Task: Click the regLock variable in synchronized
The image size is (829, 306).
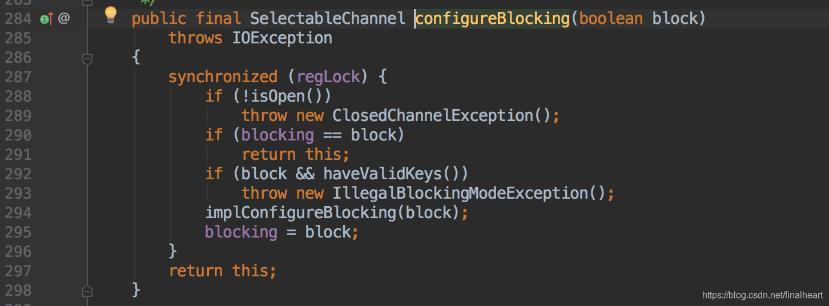Action: [x=328, y=77]
